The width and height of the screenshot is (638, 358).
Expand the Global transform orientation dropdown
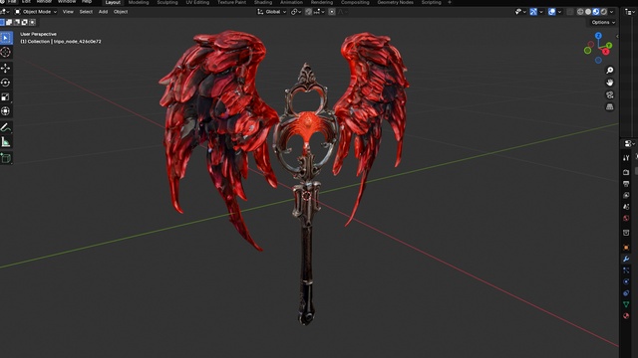pos(272,12)
